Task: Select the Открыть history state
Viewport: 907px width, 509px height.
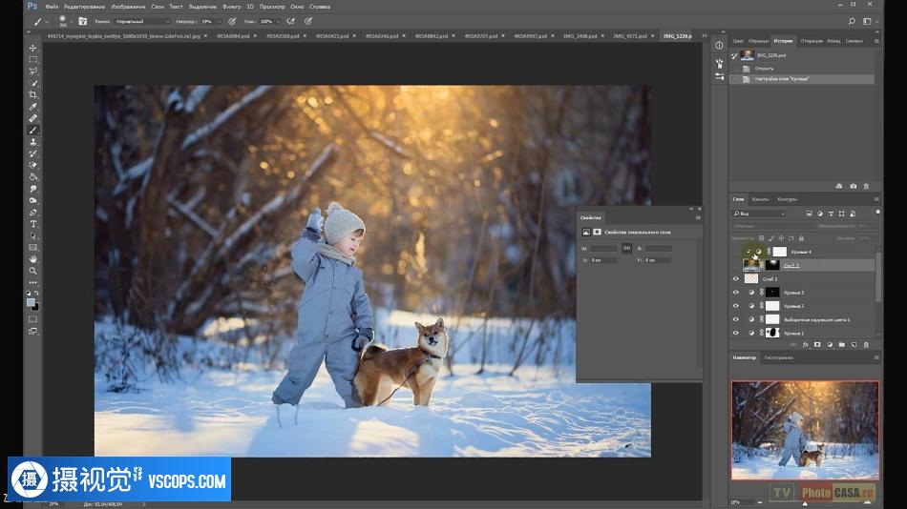Action: 803,69
